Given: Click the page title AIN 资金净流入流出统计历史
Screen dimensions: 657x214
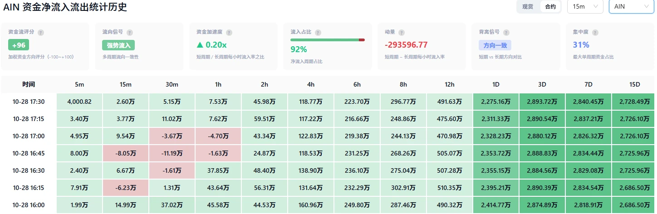Looking at the screenshot, I should pyautogui.click(x=65, y=7).
